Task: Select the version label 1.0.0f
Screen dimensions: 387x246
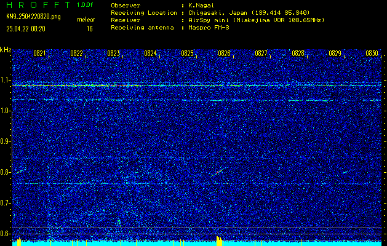Action: click(85, 5)
